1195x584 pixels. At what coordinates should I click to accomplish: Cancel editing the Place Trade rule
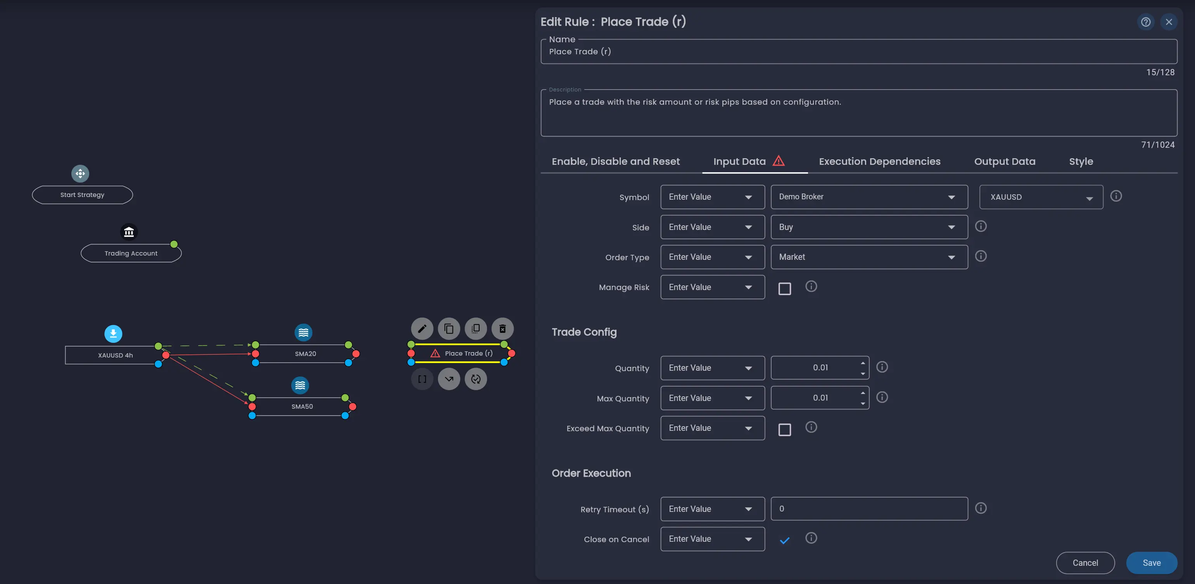pyautogui.click(x=1085, y=563)
